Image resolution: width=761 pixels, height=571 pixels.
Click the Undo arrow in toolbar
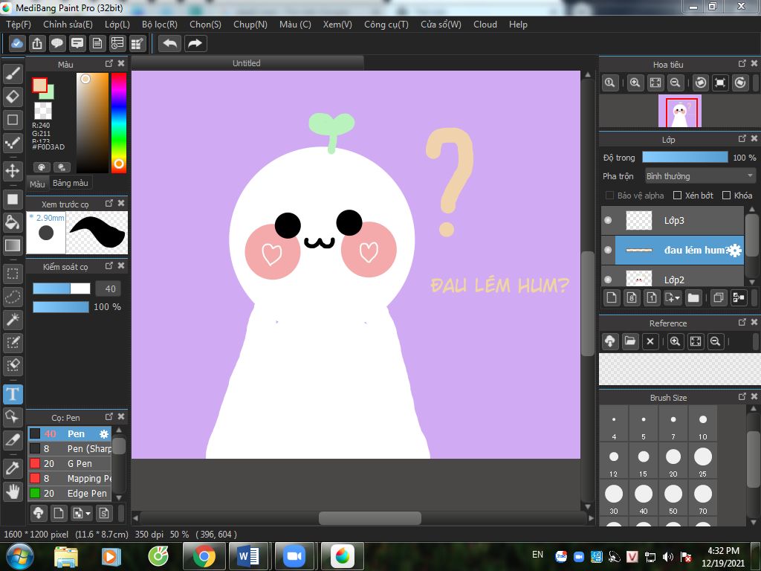(x=170, y=44)
